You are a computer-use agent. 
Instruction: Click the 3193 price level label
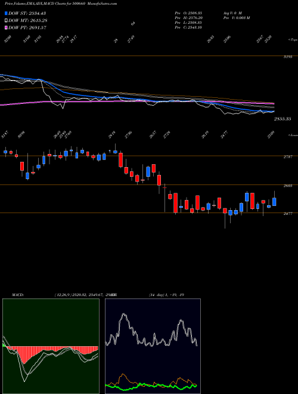[288, 57]
